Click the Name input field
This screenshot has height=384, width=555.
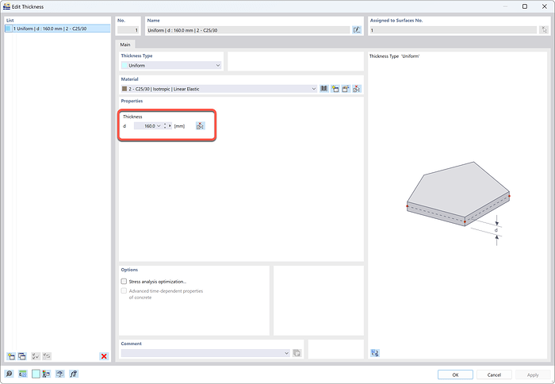[248, 30]
